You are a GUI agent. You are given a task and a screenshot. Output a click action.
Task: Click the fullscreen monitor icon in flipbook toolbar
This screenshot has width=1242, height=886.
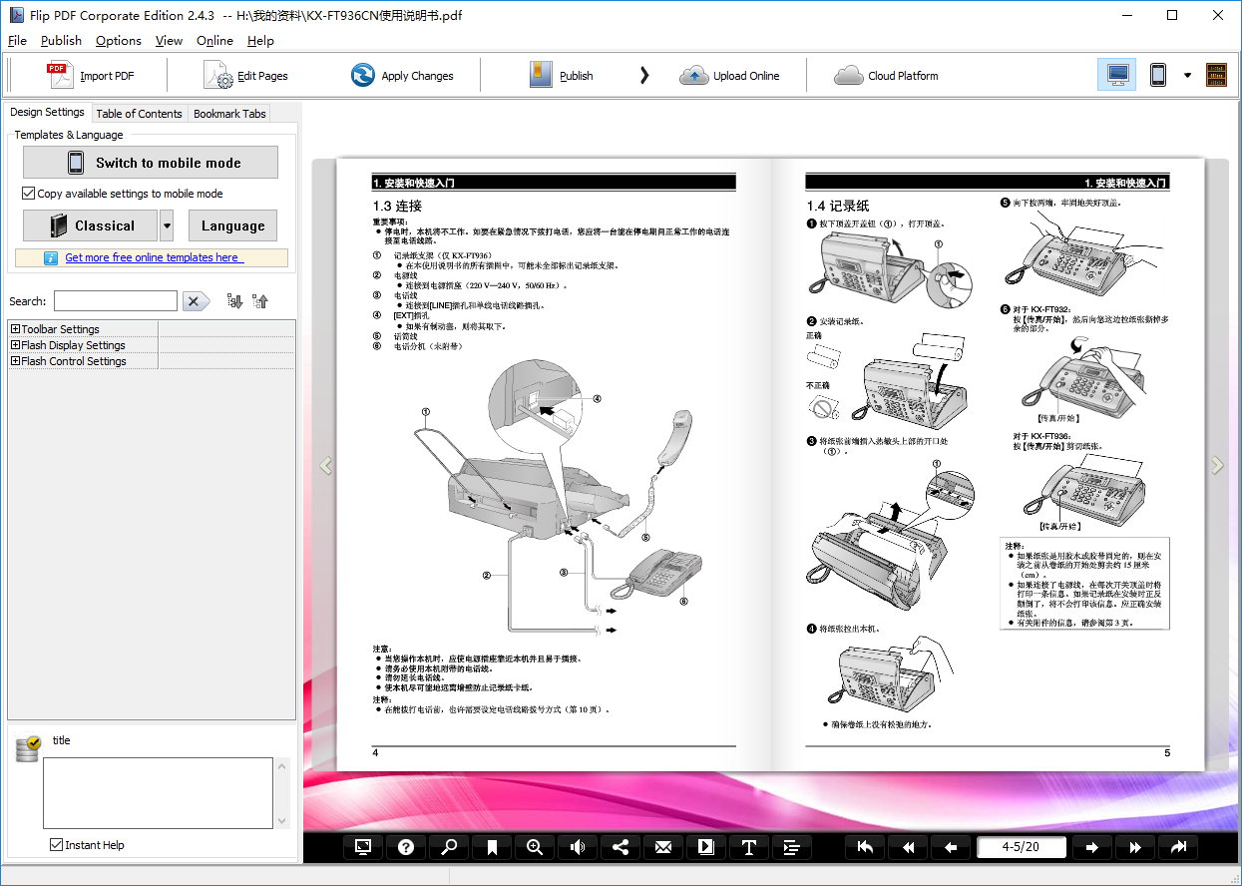(363, 847)
